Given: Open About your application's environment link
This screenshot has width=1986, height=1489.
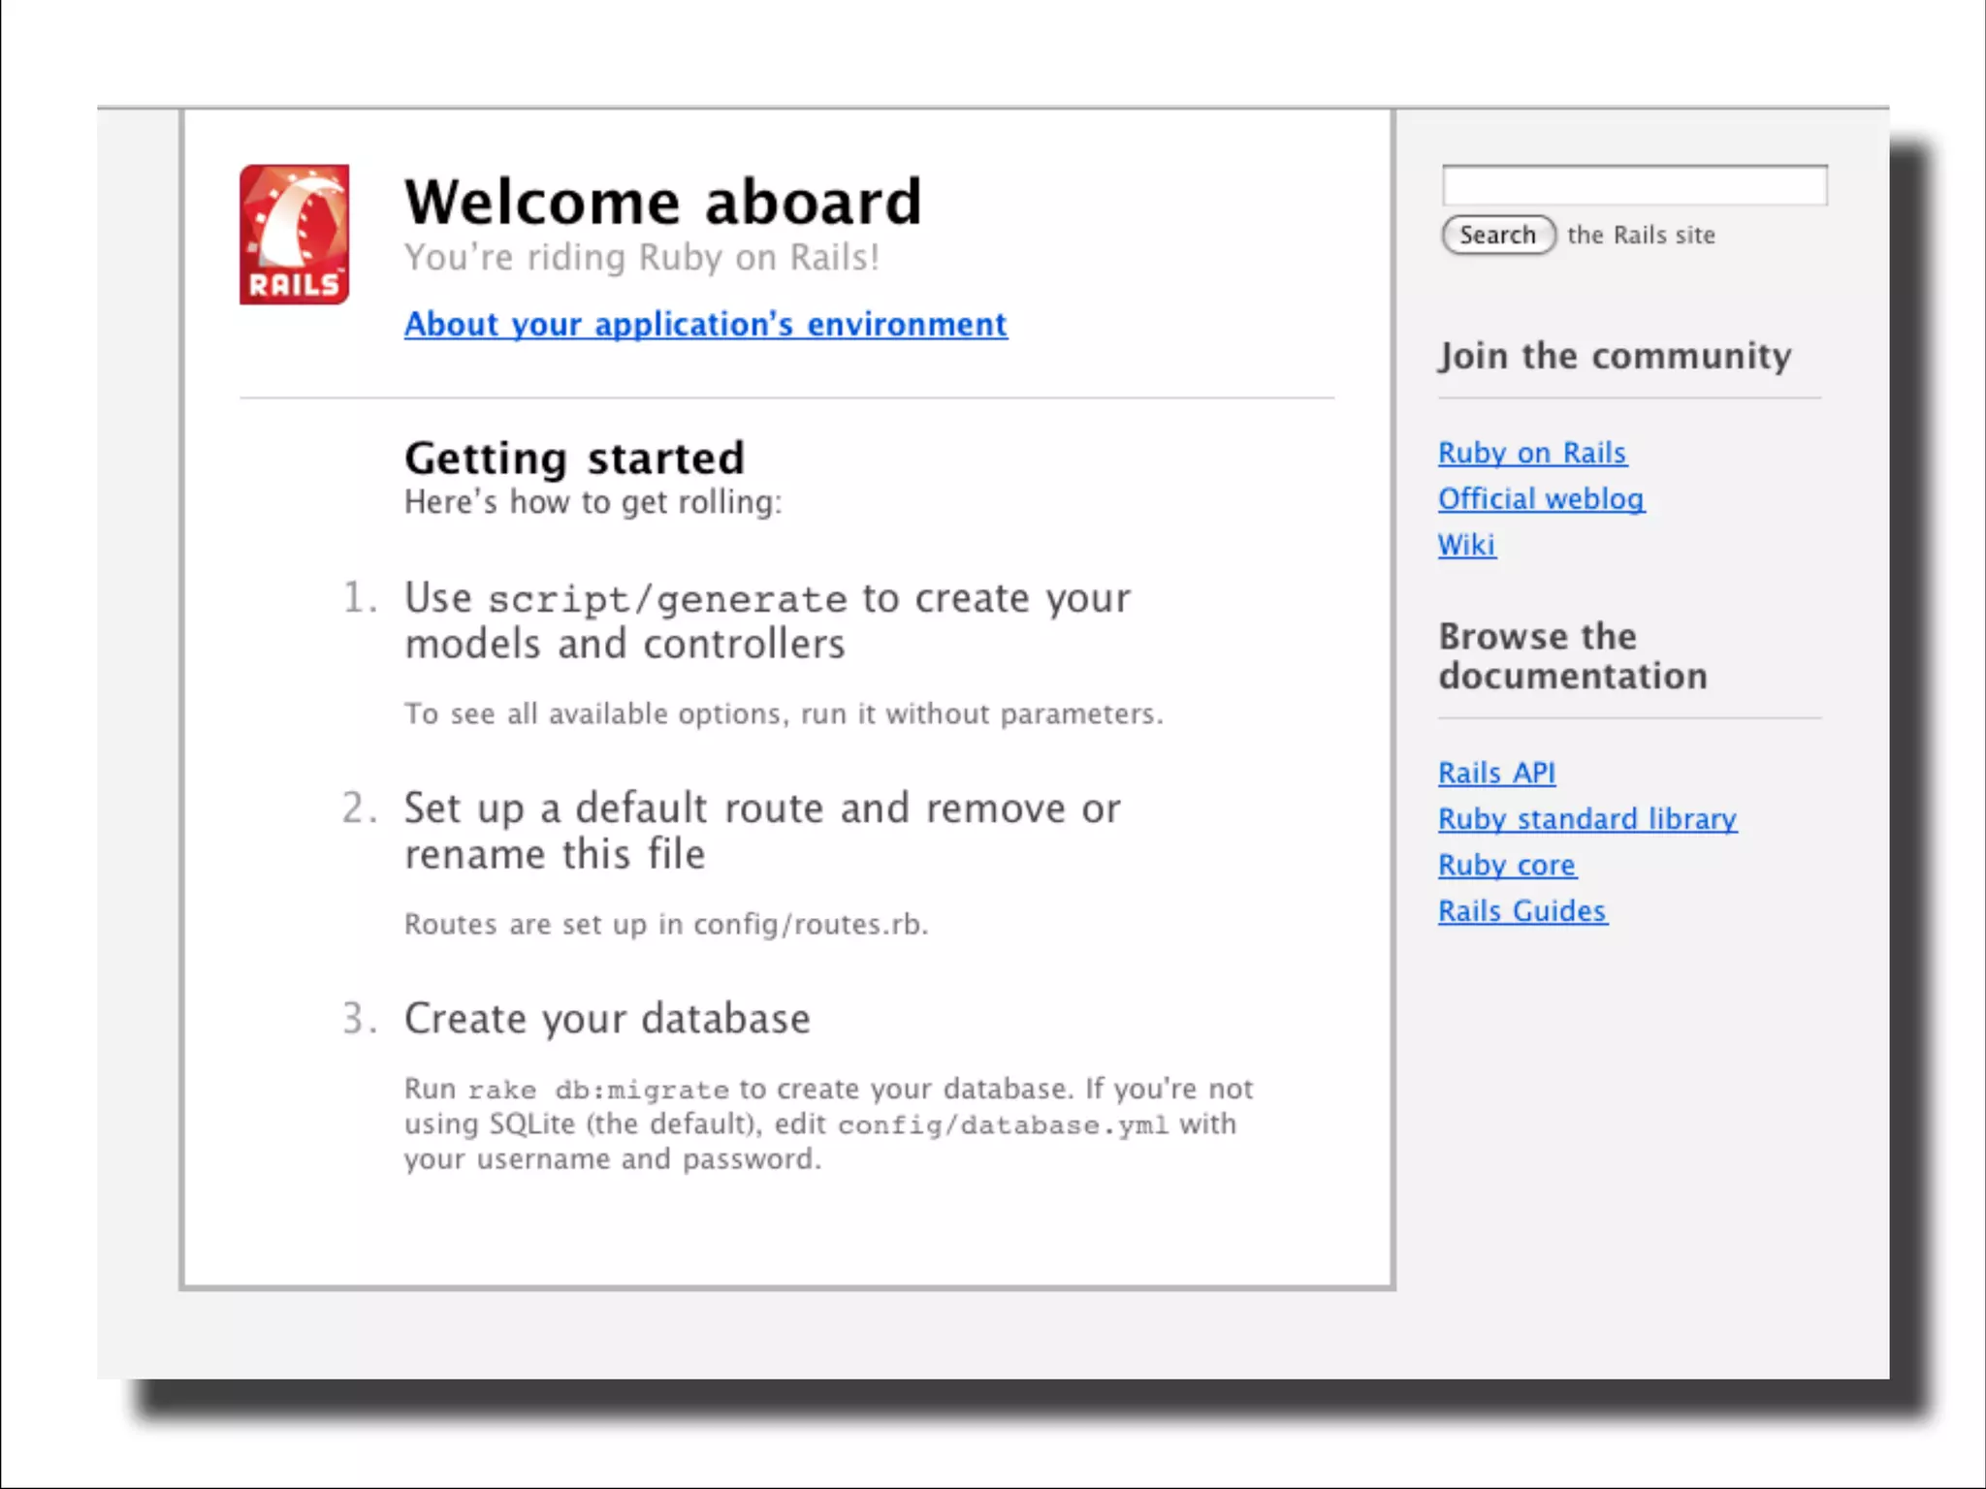Looking at the screenshot, I should 705,324.
